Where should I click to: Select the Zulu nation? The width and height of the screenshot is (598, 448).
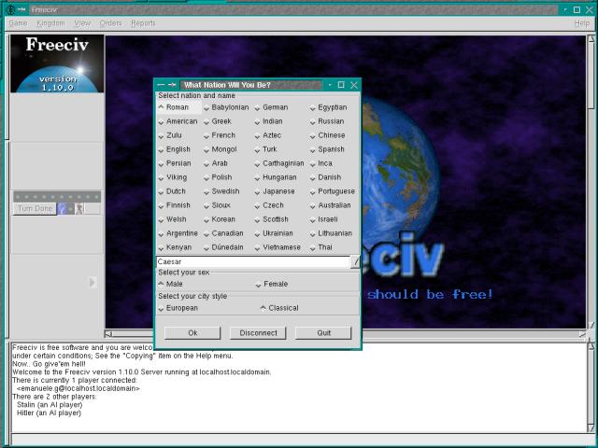click(x=170, y=135)
